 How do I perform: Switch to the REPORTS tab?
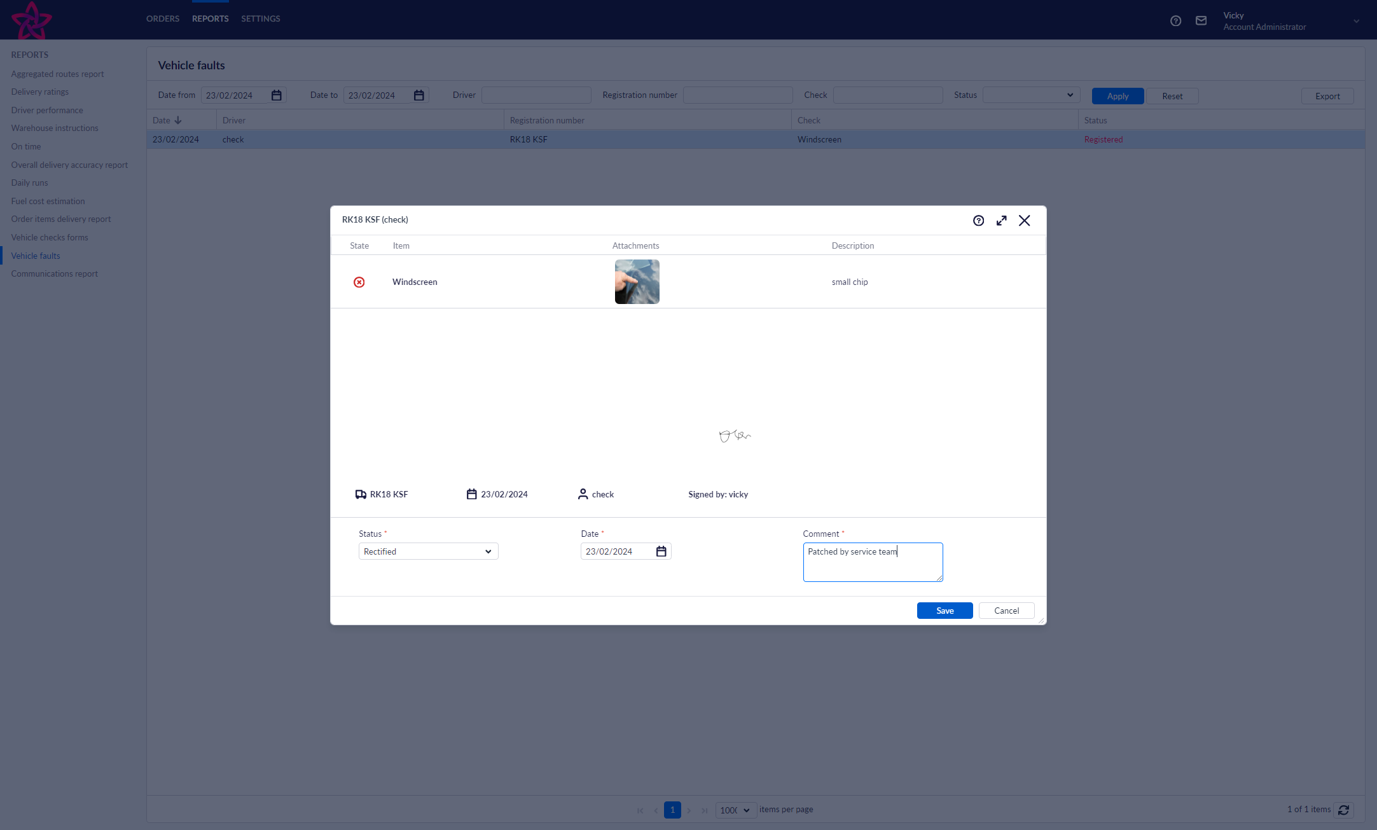coord(211,19)
